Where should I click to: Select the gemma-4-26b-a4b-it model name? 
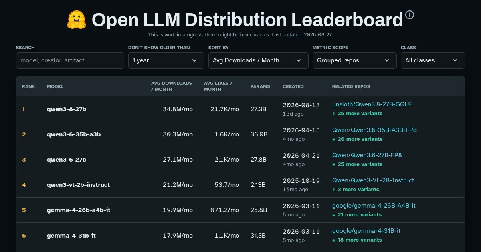79,210
